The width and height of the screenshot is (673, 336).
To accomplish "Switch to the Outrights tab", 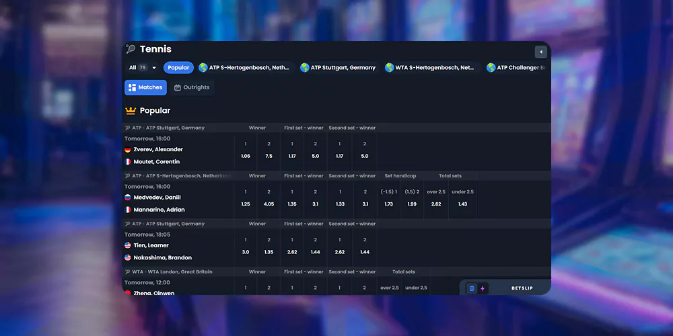I will pyautogui.click(x=192, y=87).
